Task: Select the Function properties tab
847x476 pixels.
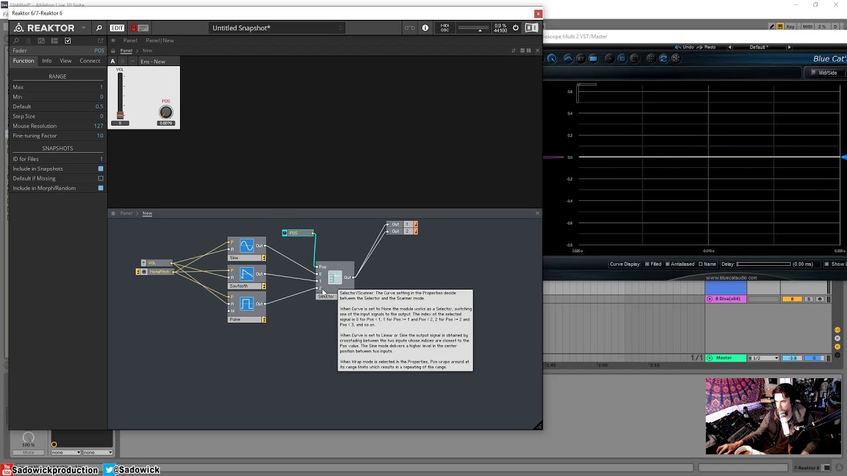Action: pos(23,61)
